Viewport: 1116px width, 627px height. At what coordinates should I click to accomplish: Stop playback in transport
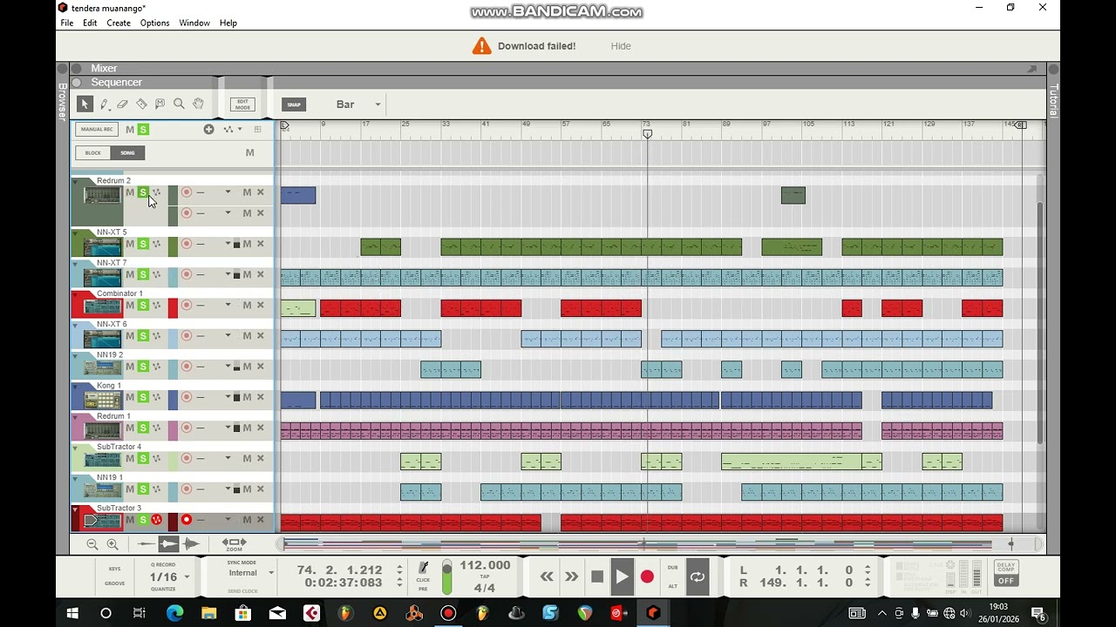[597, 576]
